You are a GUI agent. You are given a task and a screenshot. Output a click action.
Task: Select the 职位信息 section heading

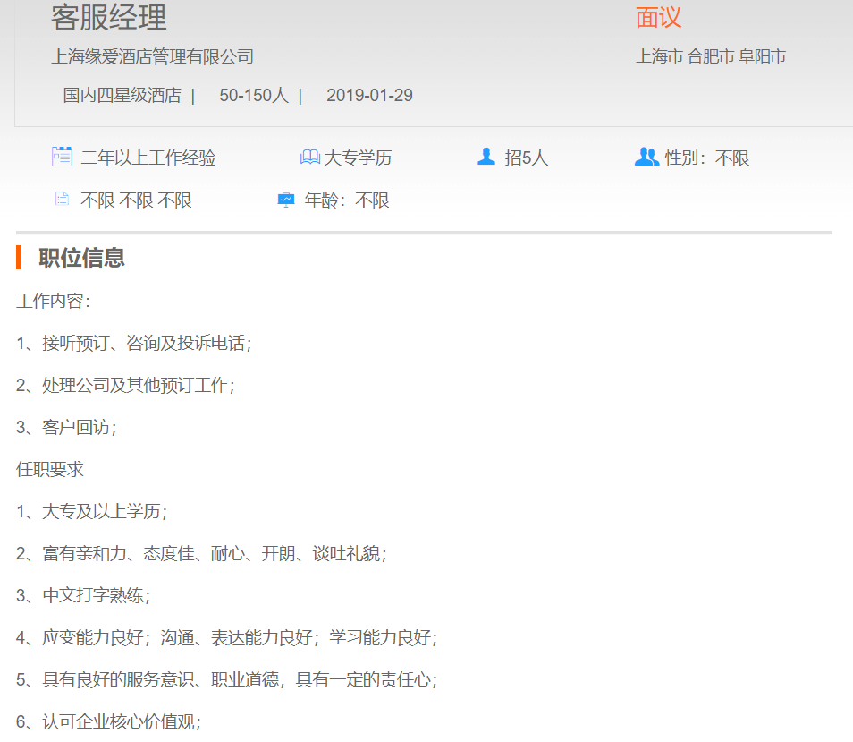[x=81, y=258]
